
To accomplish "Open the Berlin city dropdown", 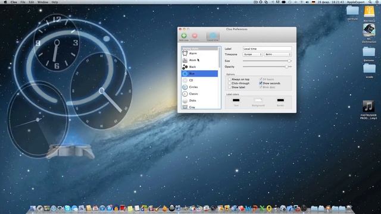I will pos(278,55).
